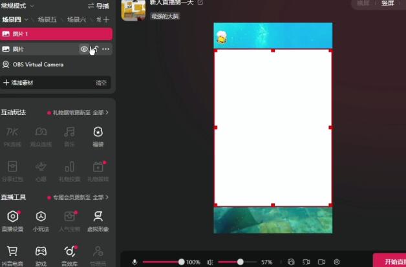Viewport: 406px width, 267px height.
Task: Select the 图片 1 source layer
Action: point(56,34)
